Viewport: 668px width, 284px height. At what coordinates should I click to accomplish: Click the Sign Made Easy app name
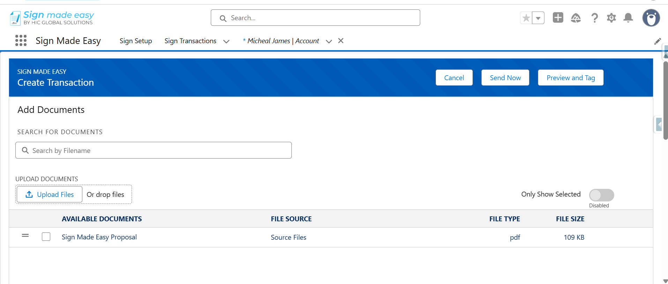pos(68,41)
